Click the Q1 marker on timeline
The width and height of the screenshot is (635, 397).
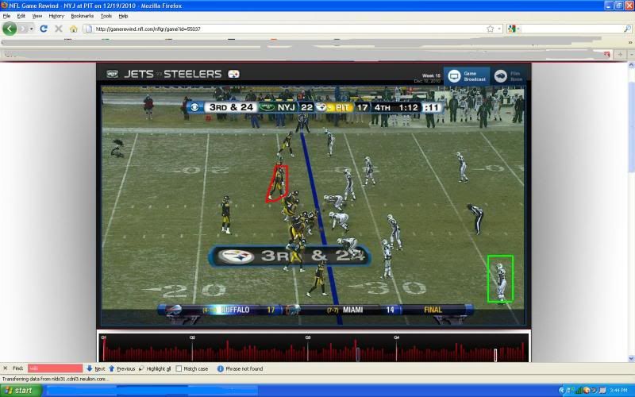[104, 337]
